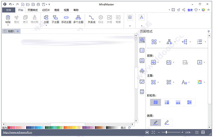Enable the hand-drawn effect style
Viewport: 213px width, 137px height.
pyautogui.click(x=167, y=123)
